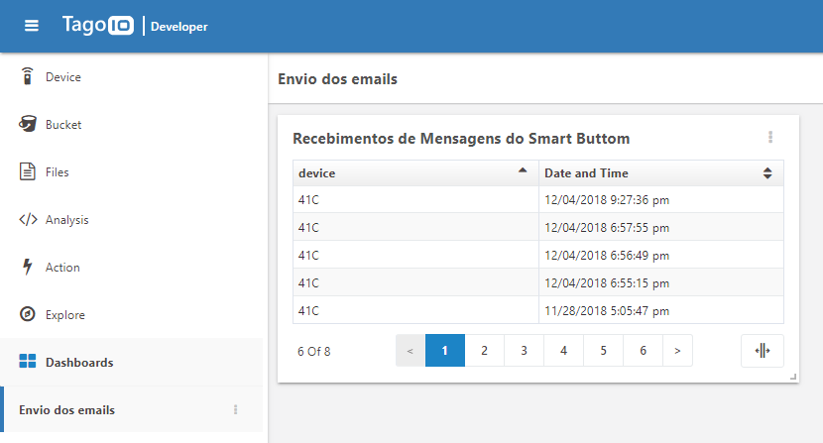Click the Bucket icon in sidebar
The height and width of the screenshot is (443, 823).
(x=28, y=124)
